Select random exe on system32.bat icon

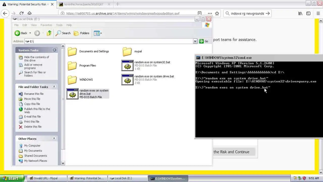click(127, 65)
